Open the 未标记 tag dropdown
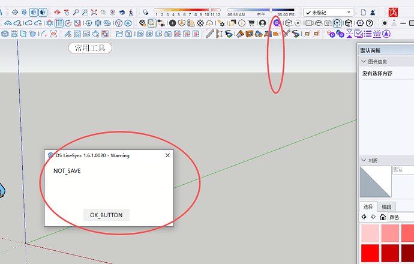 [x=328, y=13]
